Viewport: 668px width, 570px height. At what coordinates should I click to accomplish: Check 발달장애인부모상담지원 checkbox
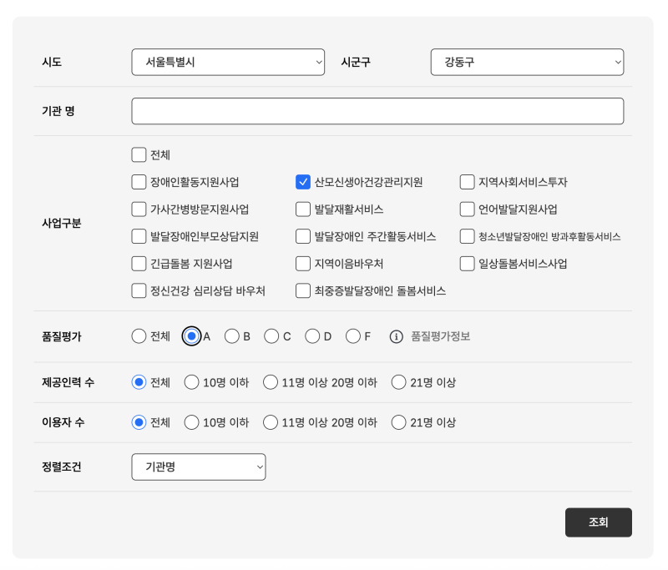click(x=139, y=237)
